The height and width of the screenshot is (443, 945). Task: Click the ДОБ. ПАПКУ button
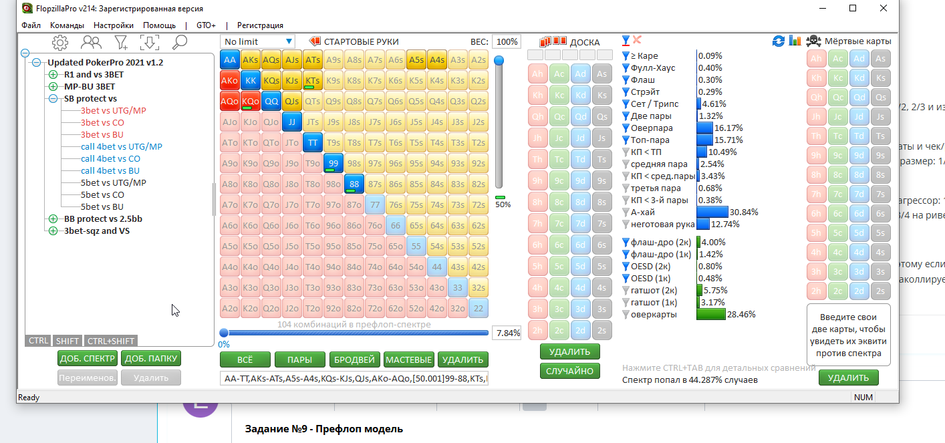[x=151, y=358]
